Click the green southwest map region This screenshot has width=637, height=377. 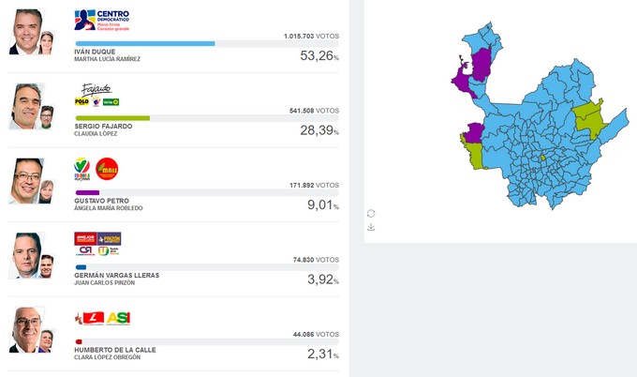click(x=472, y=154)
